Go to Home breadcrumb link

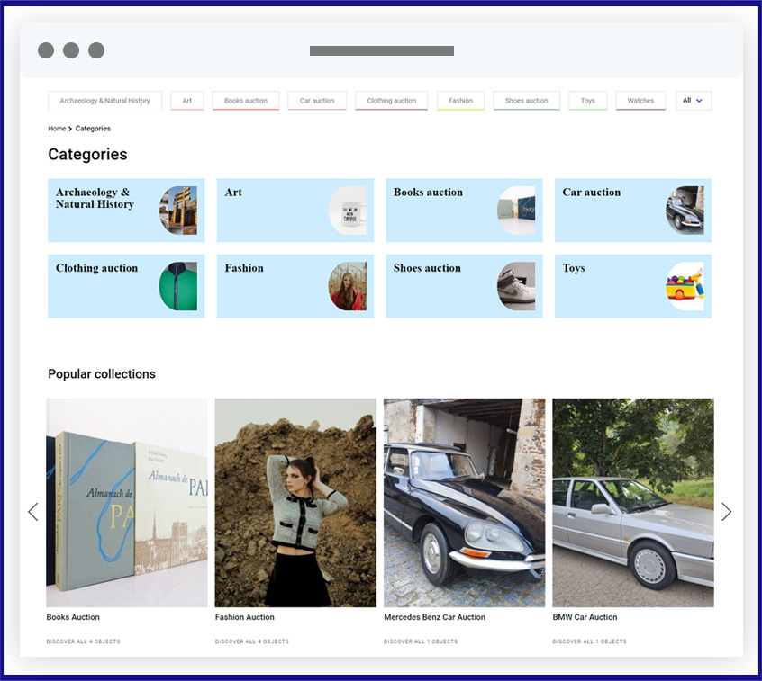(x=57, y=128)
